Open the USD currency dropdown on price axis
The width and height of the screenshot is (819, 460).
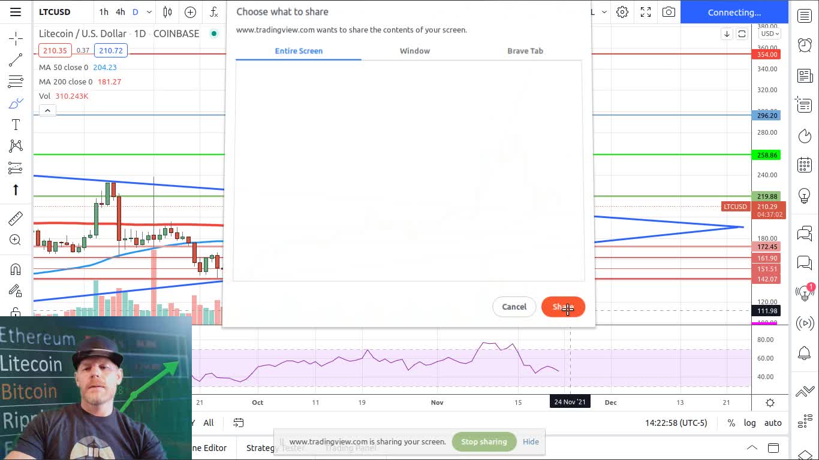pos(769,34)
